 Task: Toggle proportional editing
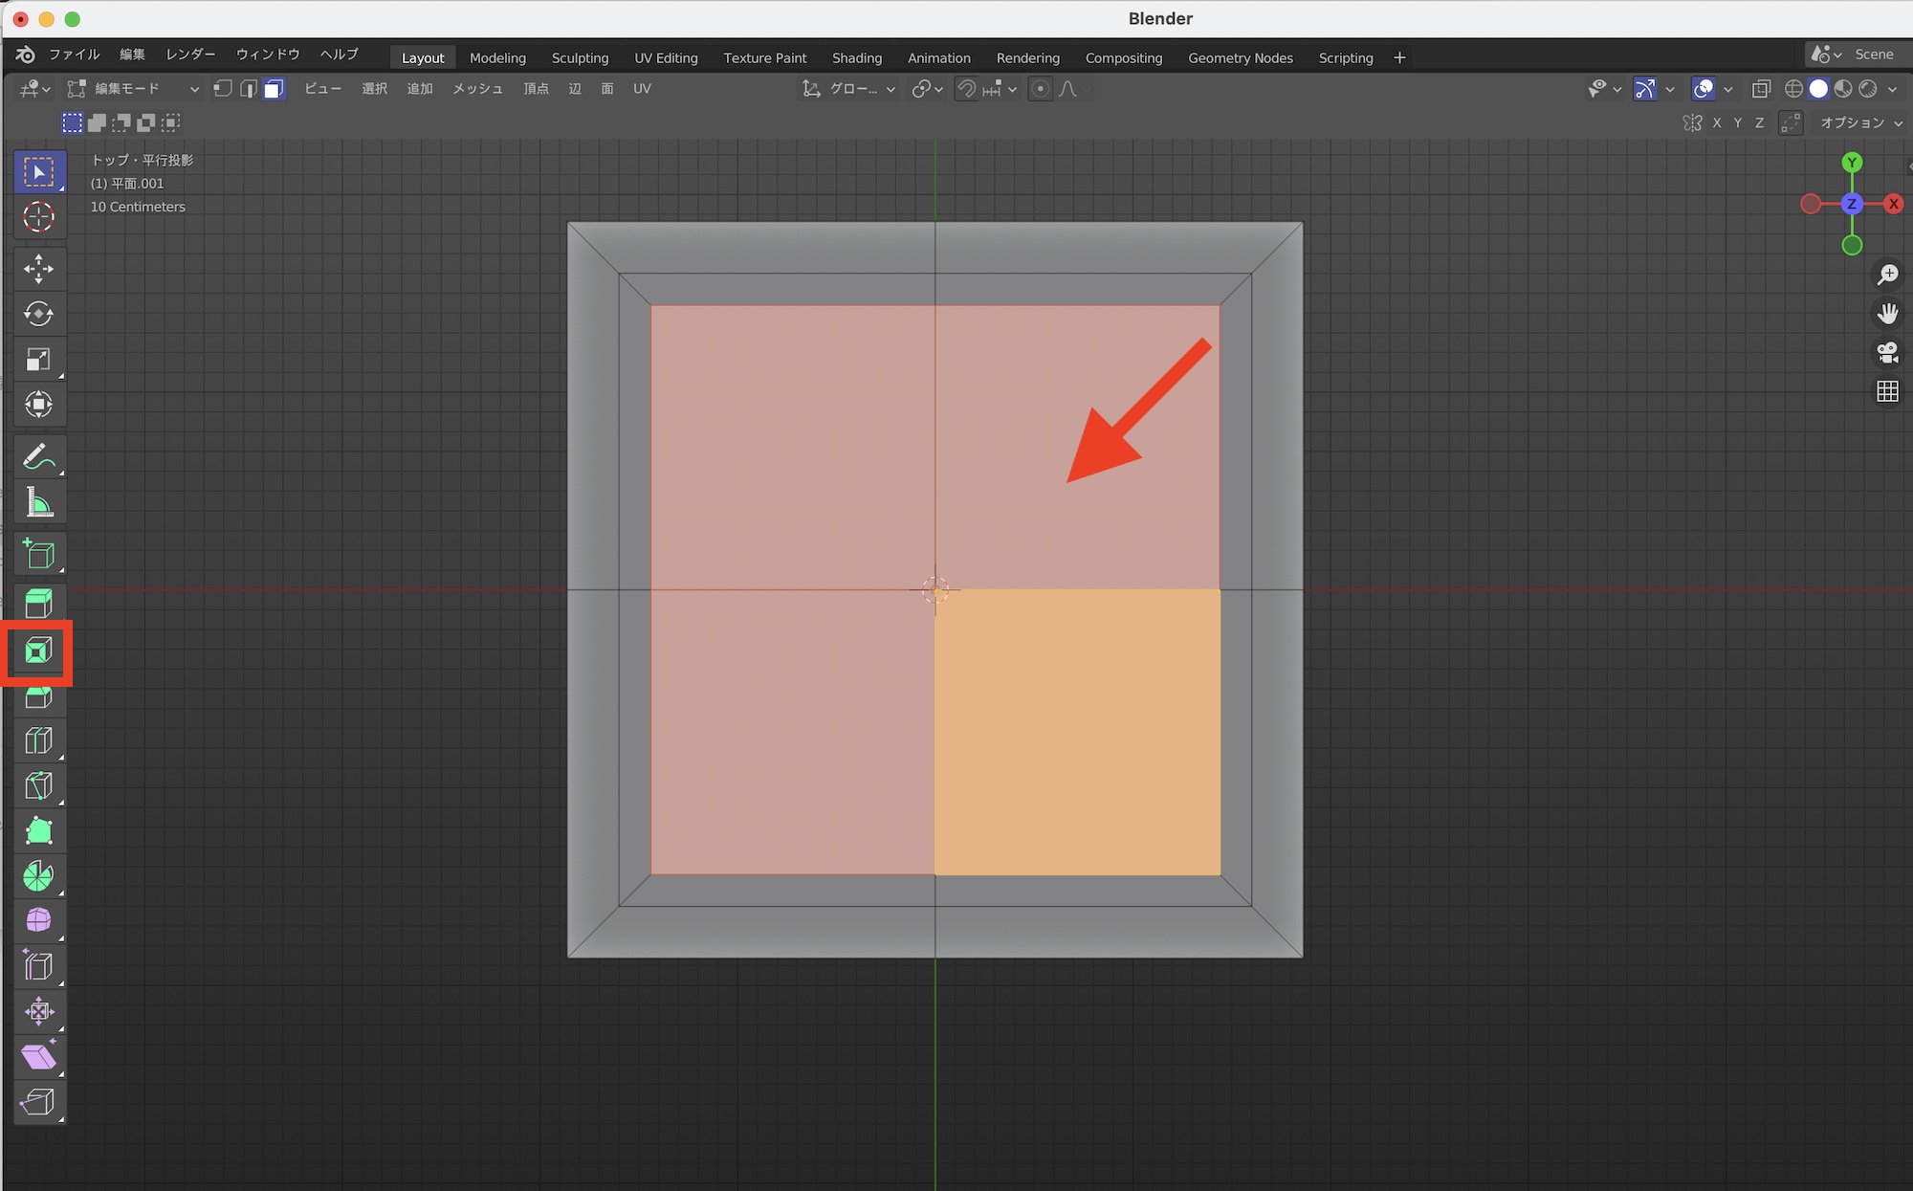(x=1040, y=89)
